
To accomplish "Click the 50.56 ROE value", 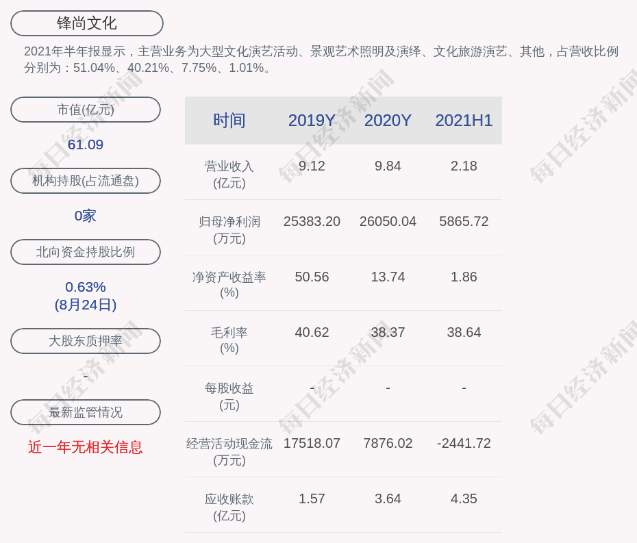I will (312, 277).
